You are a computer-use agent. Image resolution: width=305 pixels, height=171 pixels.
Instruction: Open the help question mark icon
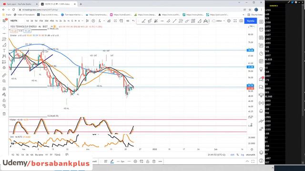(261, 161)
